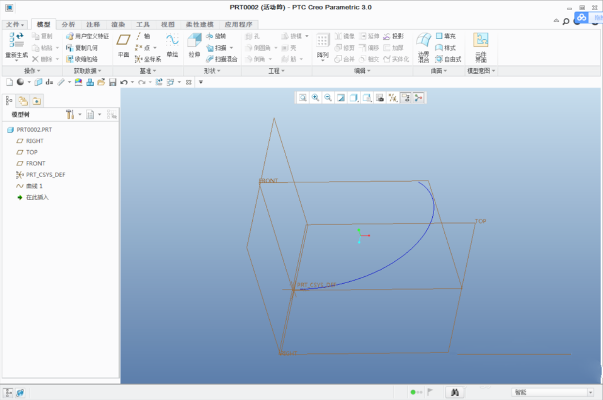This screenshot has width=603, height=400.
Task: Select the FRONT plane in model tree
Action: (x=31, y=163)
